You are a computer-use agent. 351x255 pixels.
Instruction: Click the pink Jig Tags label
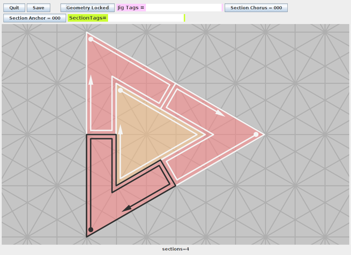[131, 8]
